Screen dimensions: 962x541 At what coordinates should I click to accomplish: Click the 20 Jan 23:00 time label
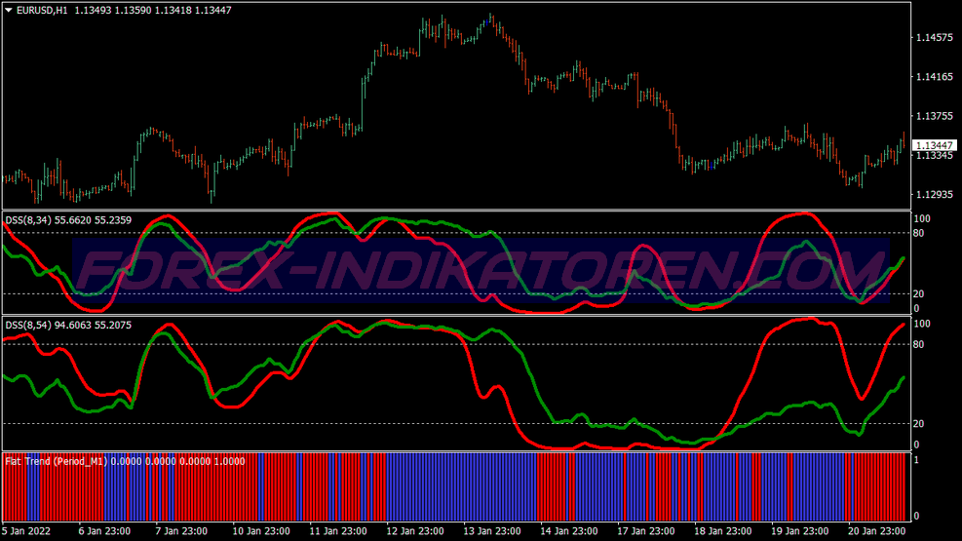click(x=876, y=531)
